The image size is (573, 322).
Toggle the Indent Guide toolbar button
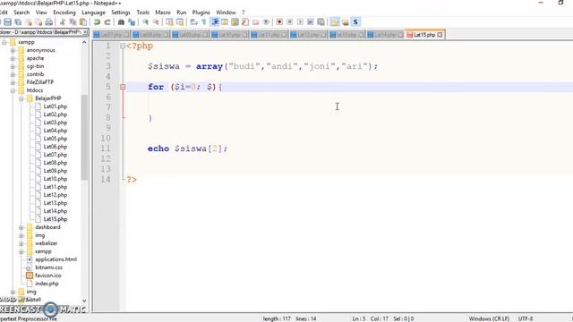tap(215, 21)
